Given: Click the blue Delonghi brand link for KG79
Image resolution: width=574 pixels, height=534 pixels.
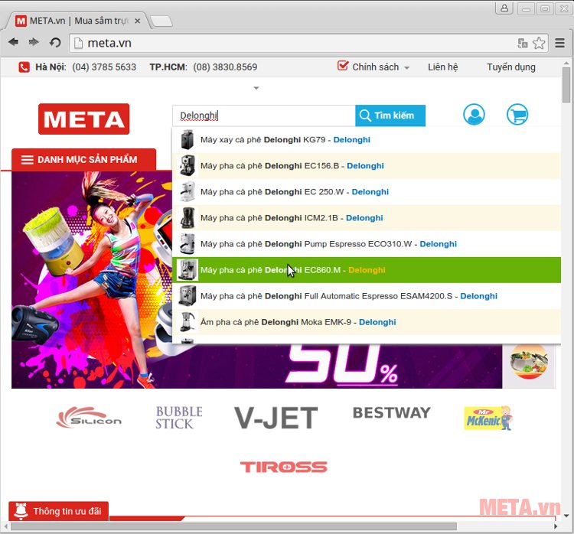Looking at the screenshot, I should click(352, 140).
